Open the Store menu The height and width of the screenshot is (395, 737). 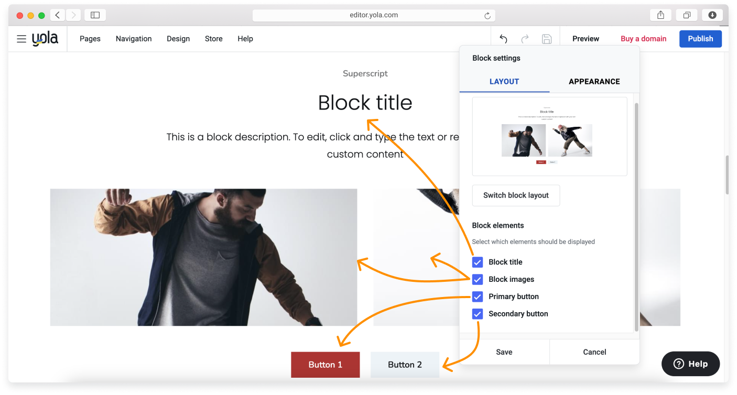213,38
